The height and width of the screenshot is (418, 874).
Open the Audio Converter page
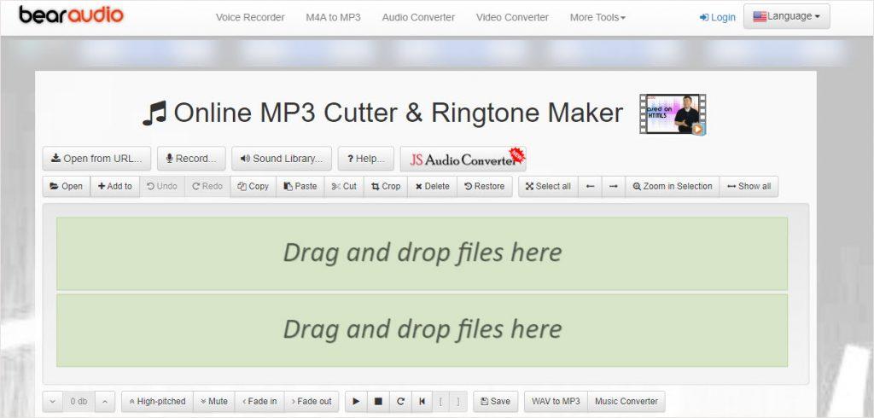418,17
